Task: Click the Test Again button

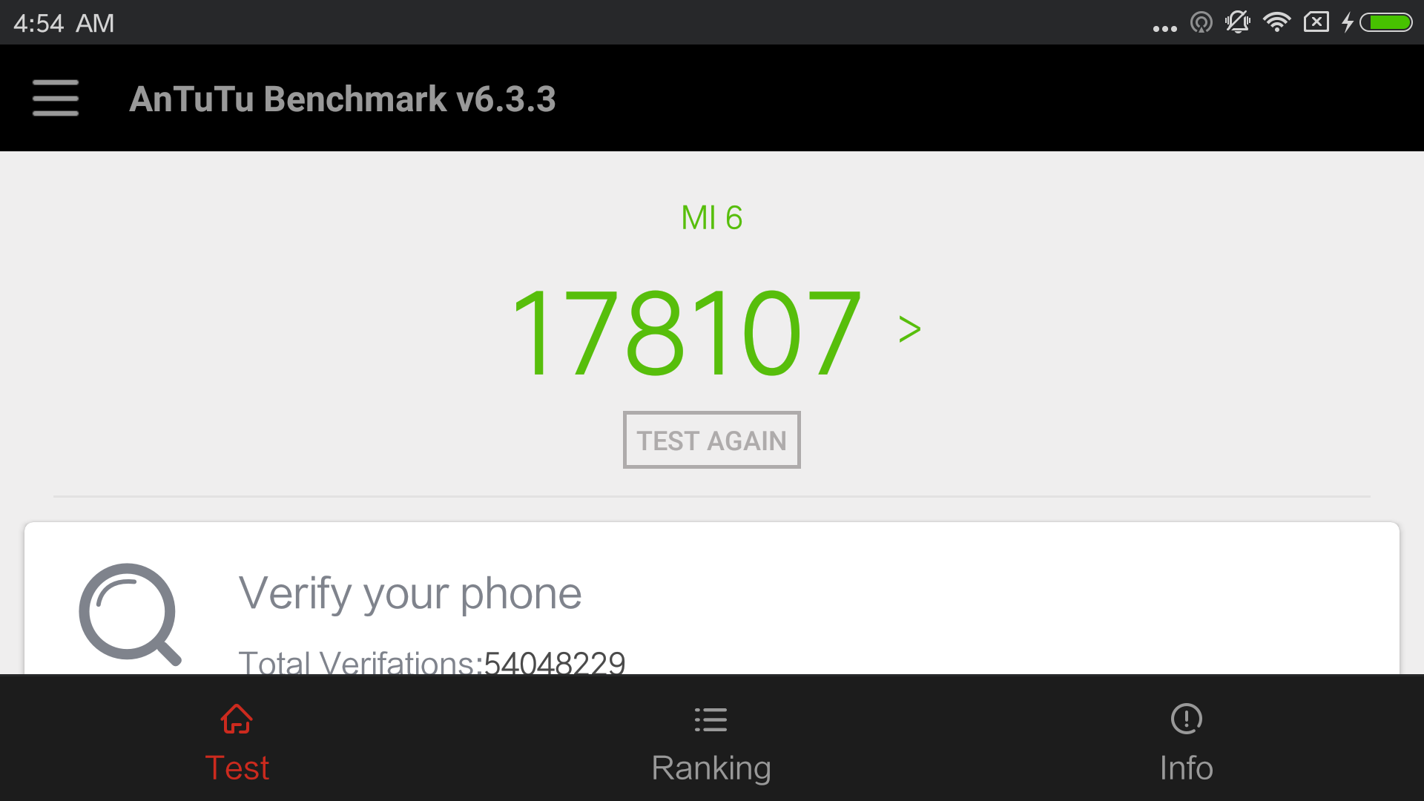Action: tap(711, 440)
